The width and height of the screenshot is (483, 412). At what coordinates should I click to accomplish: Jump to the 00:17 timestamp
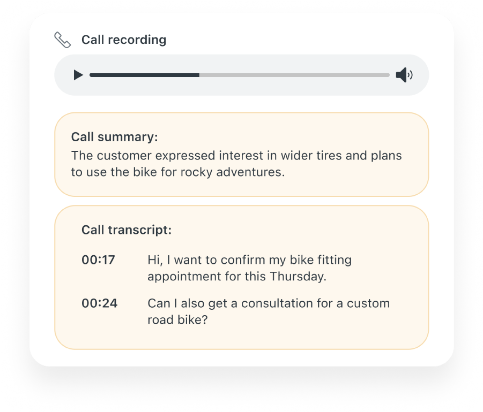pyautogui.click(x=99, y=260)
